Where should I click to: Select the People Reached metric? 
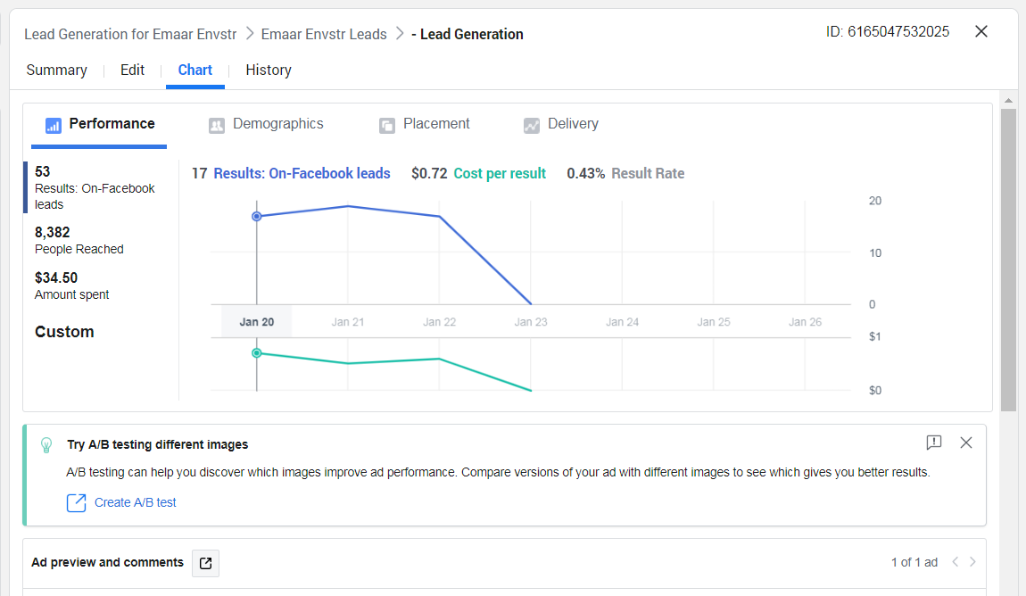click(79, 240)
